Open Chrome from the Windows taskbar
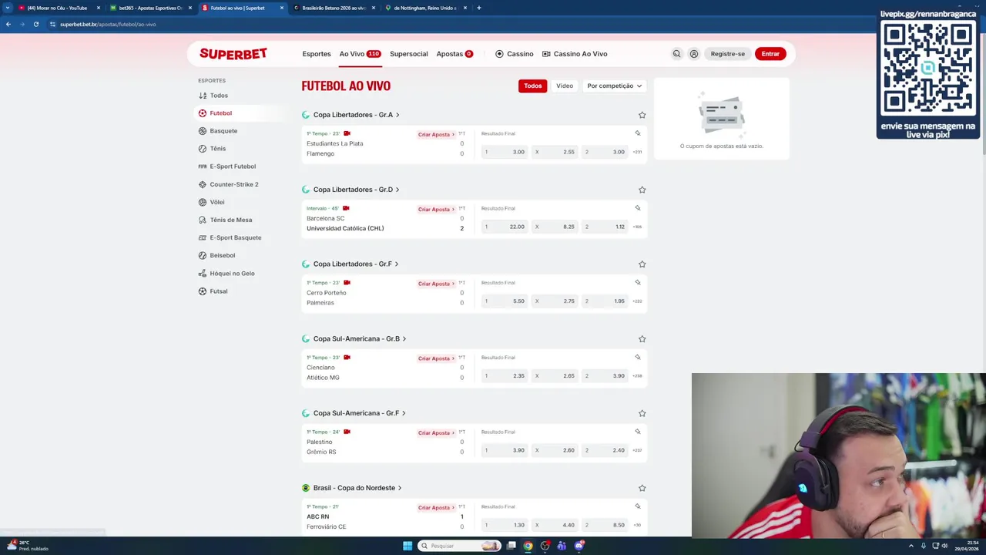Image resolution: width=986 pixels, height=555 pixels. pos(528,546)
